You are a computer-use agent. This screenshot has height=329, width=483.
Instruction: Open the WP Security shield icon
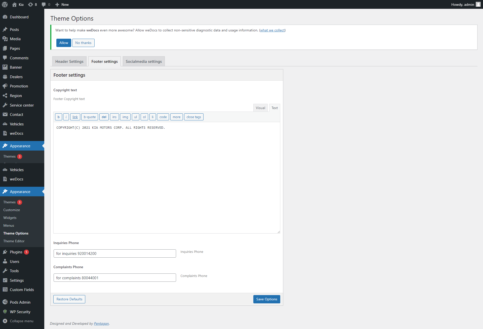click(5, 312)
